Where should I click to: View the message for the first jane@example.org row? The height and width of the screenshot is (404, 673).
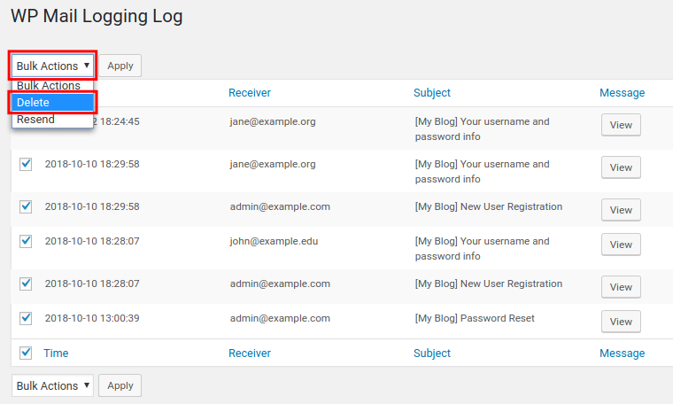(x=621, y=125)
